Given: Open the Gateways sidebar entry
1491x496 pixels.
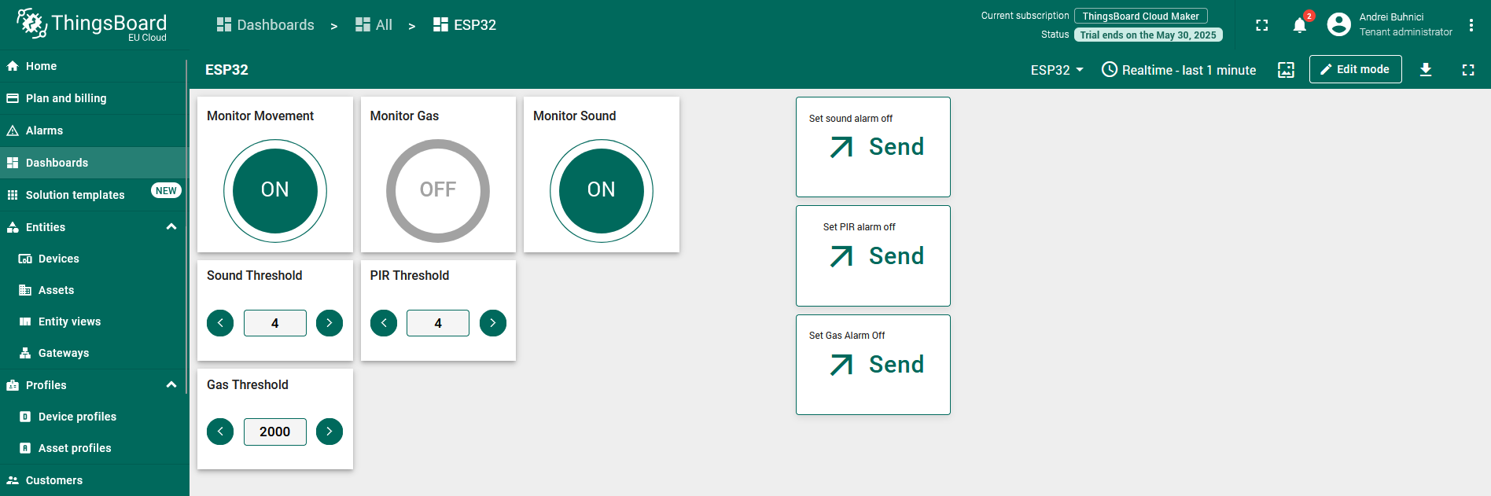Looking at the screenshot, I should [x=94, y=353].
